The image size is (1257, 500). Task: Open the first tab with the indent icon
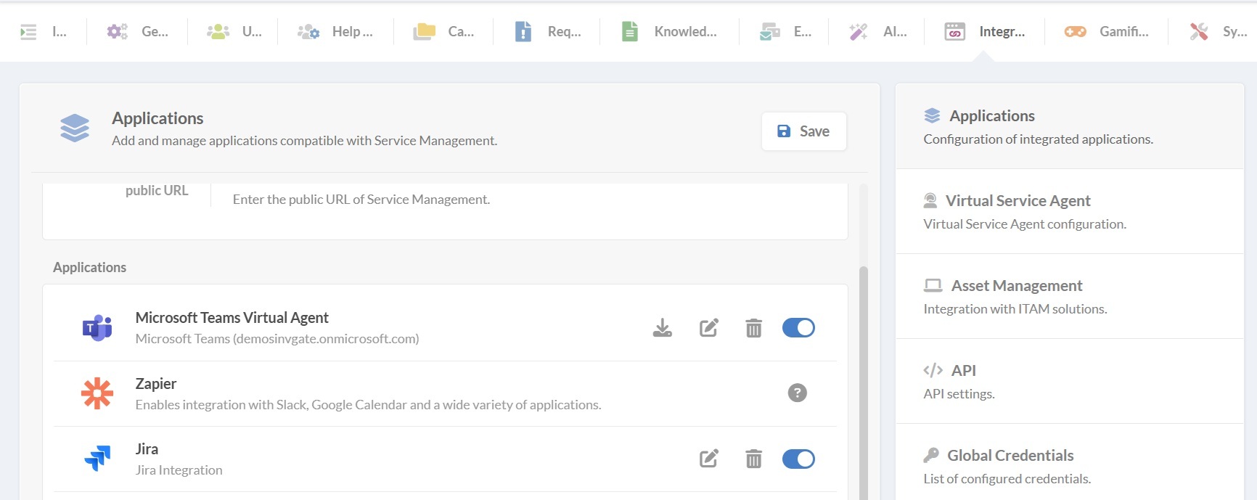click(x=43, y=32)
